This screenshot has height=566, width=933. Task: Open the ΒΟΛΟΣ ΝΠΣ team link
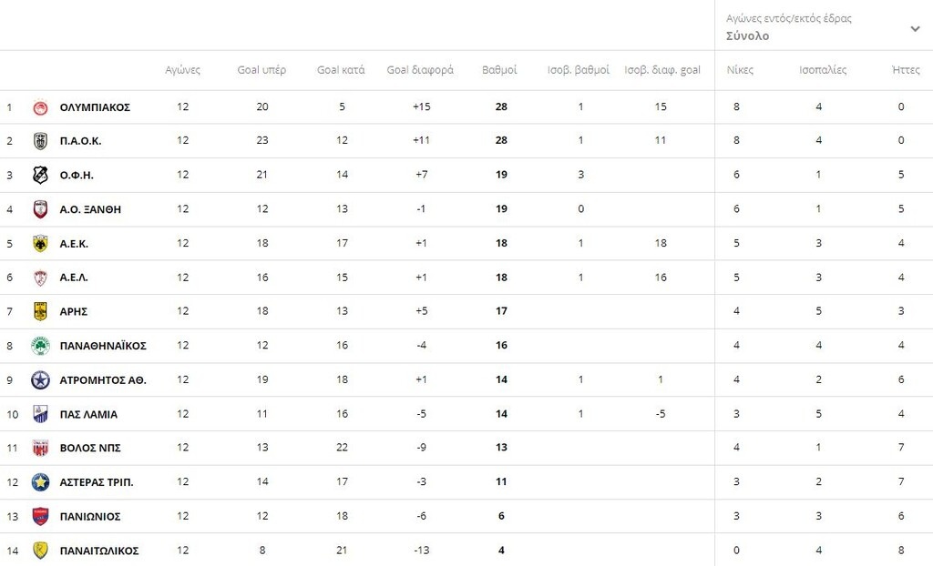point(90,448)
